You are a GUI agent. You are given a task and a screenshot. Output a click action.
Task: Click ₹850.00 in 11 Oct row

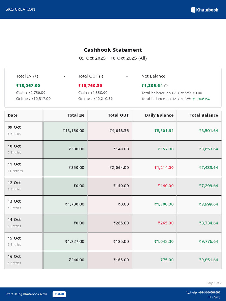pos(77,168)
